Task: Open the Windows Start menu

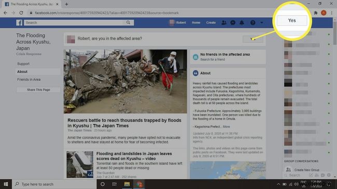Action: (6, 184)
